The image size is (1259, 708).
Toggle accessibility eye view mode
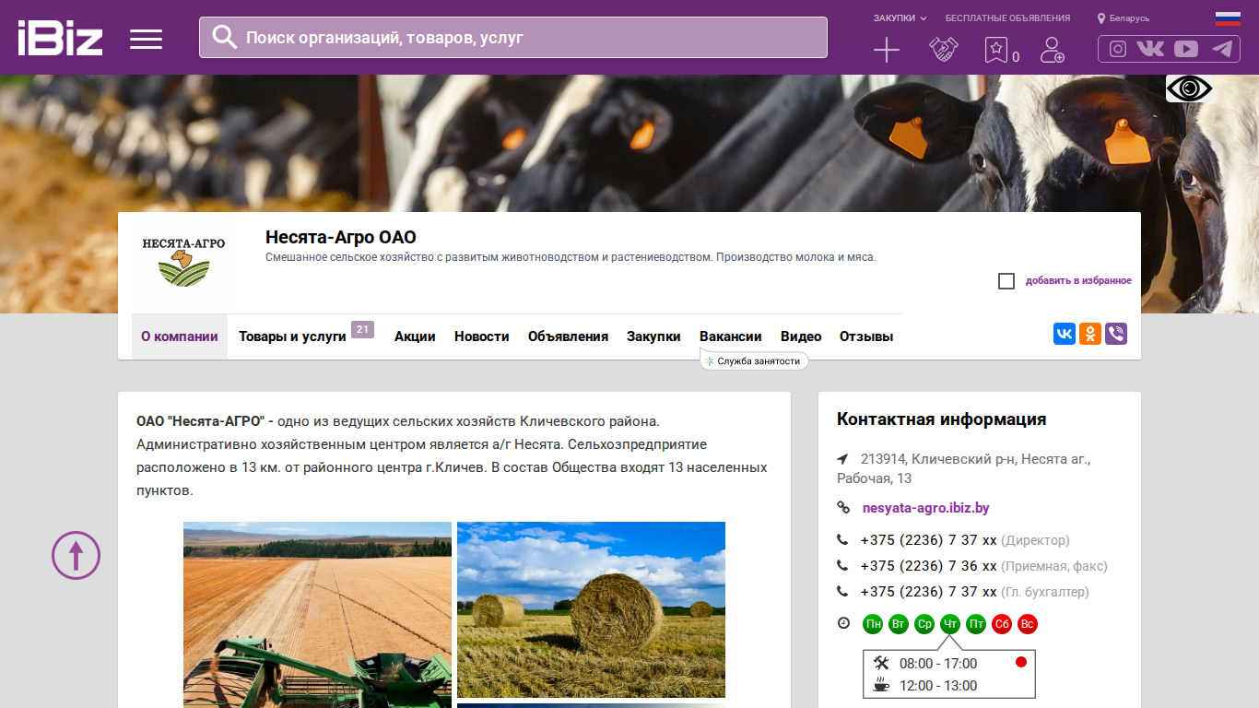tap(1189, 88)
